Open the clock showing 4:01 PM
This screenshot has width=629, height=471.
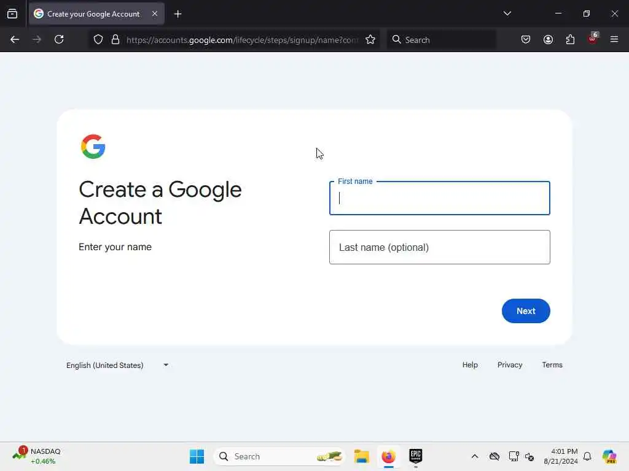561,456
